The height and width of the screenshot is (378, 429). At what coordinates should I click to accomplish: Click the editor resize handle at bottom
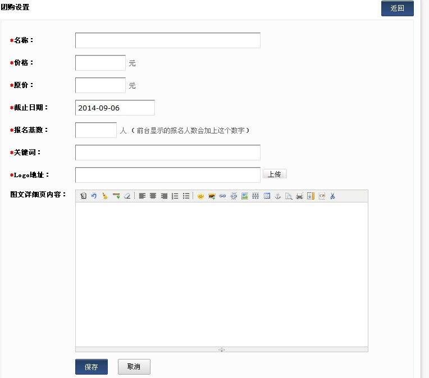coord(222,349)
